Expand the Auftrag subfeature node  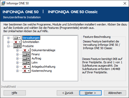tap(17, 58)
